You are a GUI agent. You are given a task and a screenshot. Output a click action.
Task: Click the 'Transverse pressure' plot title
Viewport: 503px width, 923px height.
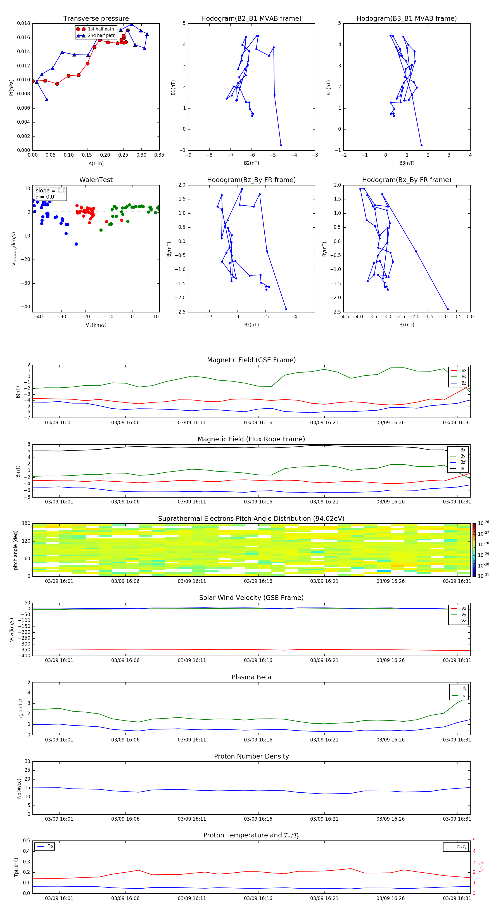tap(96, 19)
